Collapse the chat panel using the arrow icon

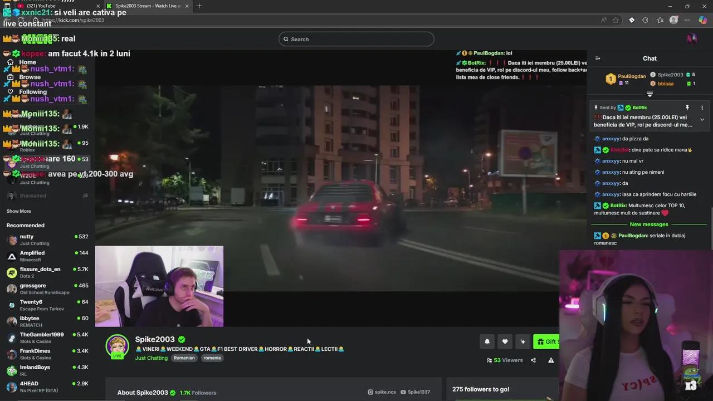(x=598, y=58)
